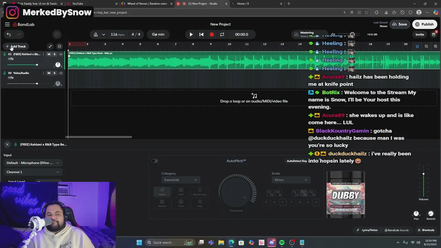Undo the last action
The height and width of the screenshot is (248, 441).
9,34
